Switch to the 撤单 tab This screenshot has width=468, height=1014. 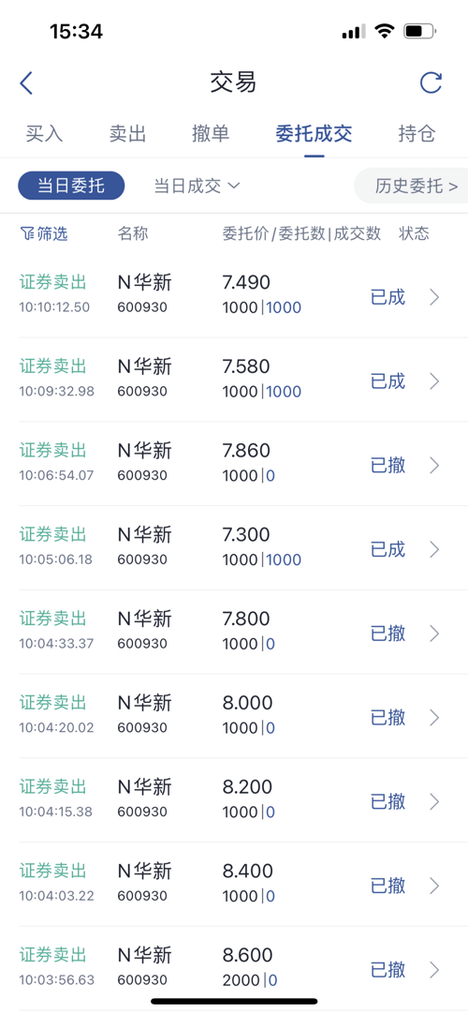click(x=212, y=134)
